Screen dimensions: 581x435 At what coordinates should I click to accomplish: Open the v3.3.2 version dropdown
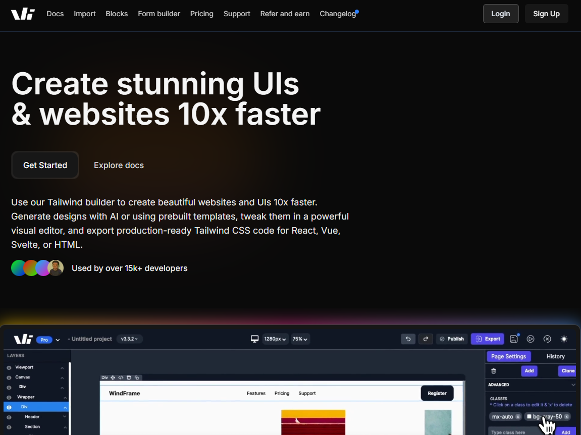click(129, 339)
